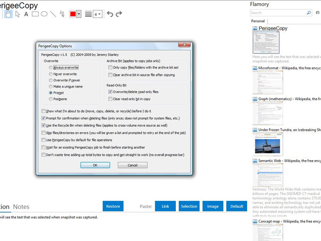
Task: Open the PerigeeCopy snapshot thumbnail
Action: point(266,42)
